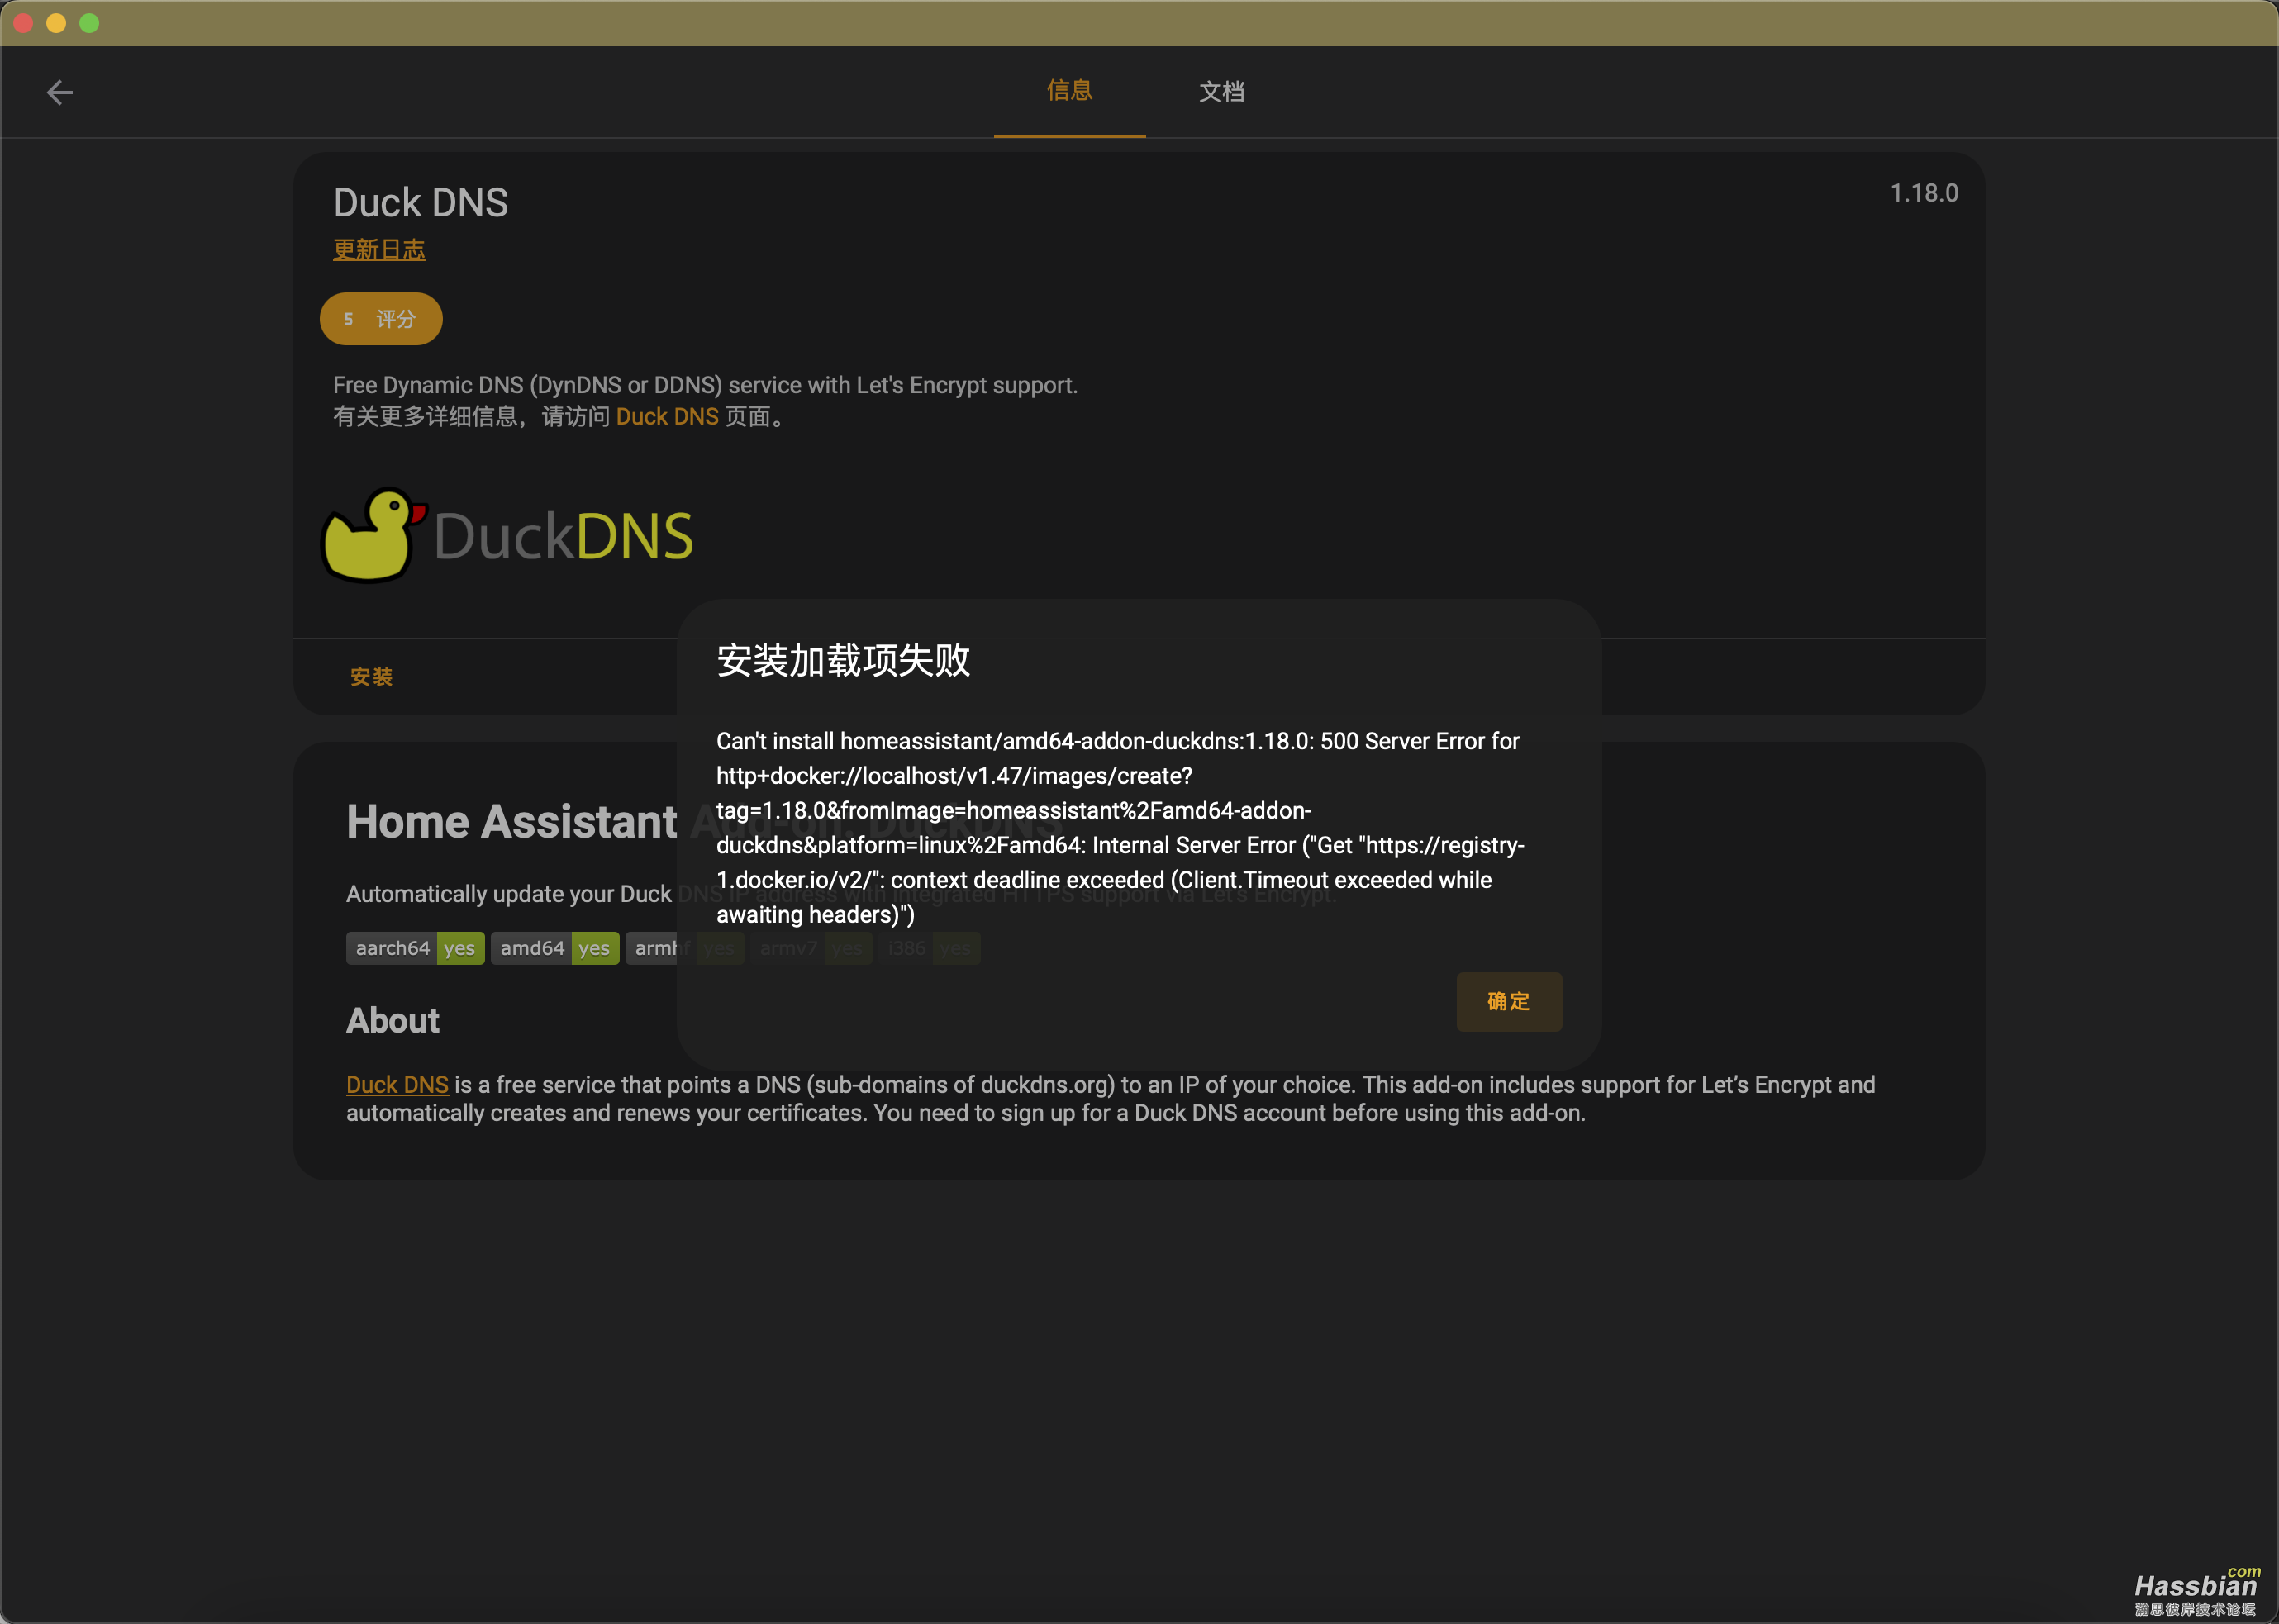Click the aarch64 yes badge

(x=415, y=948)
